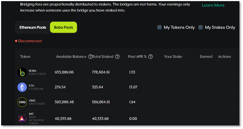The image size is (243, 129).
Task: Open the Learn More link
Action: 213,5
